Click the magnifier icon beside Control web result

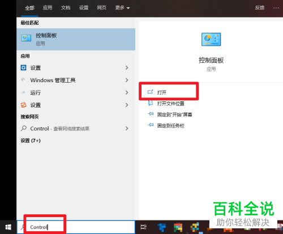[23, 128]
